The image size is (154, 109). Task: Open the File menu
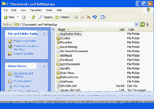(6, 10)
